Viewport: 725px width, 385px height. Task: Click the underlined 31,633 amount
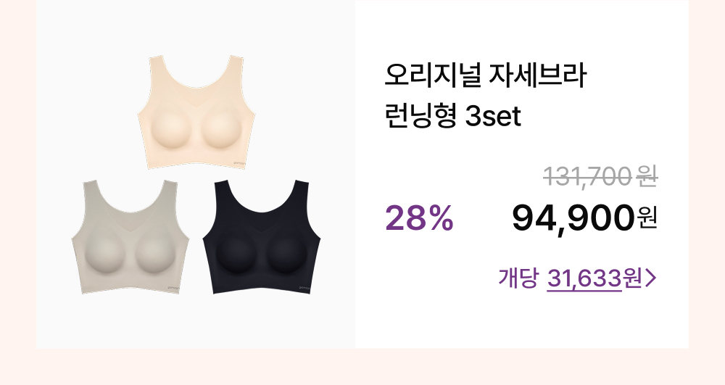584,278
